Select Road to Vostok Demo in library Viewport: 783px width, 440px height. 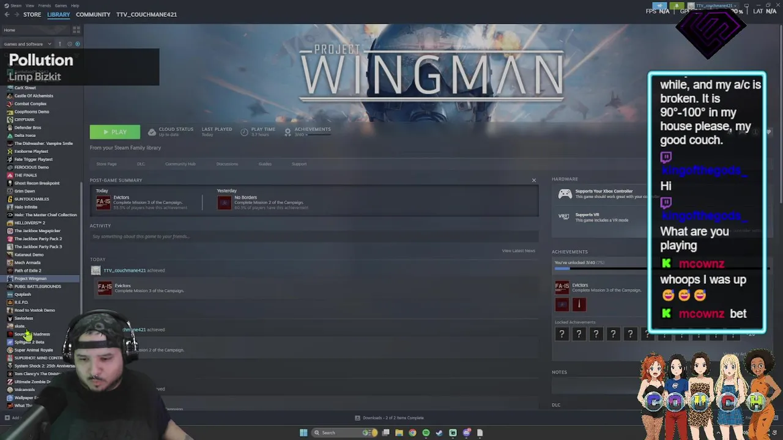tap(34, 310)
